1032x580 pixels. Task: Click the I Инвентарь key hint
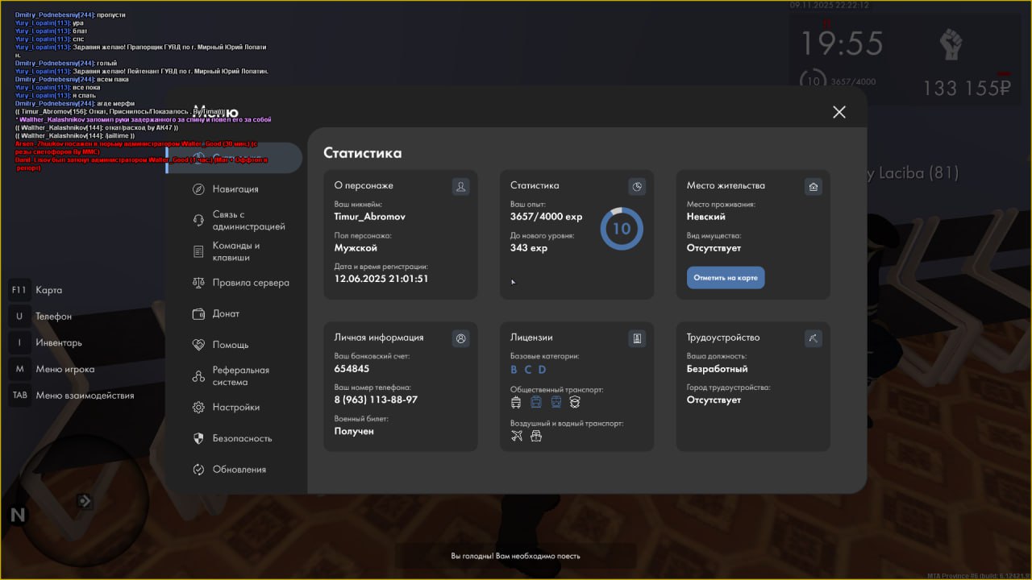pyautogui.click(x=45, y=342)
